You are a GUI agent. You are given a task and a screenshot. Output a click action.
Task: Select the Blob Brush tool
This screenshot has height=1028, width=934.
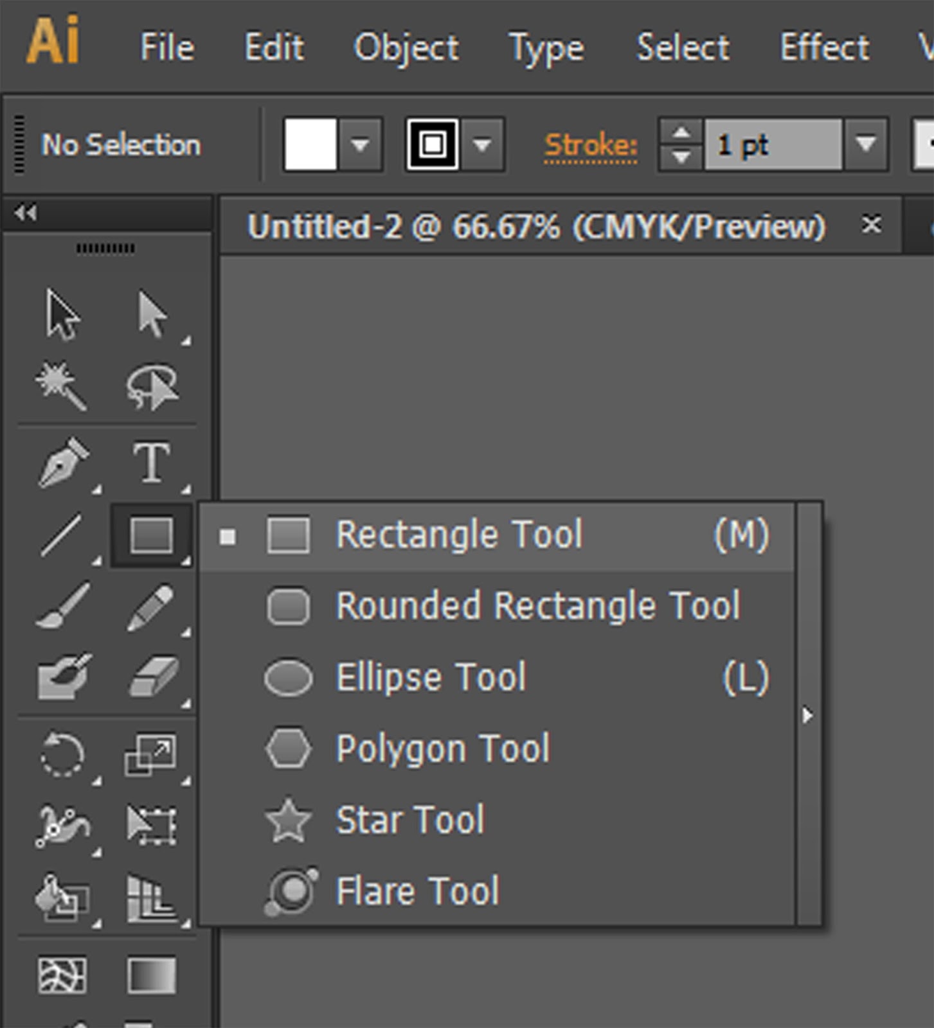(64, 677)
